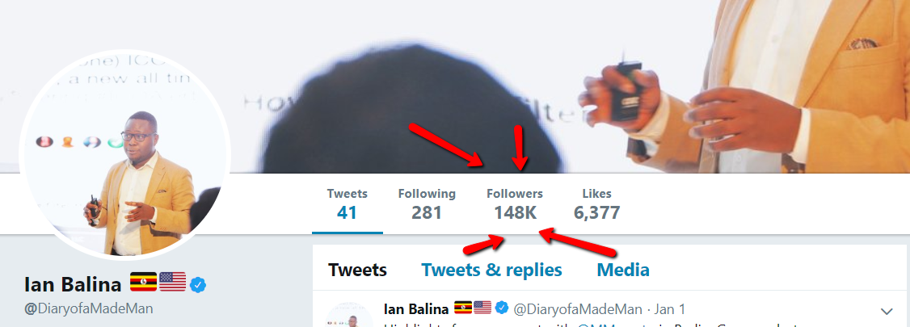Screen dimensions: 910x327
Task: Open the tweet's more options chevron
Action: (x=887, y=312)
